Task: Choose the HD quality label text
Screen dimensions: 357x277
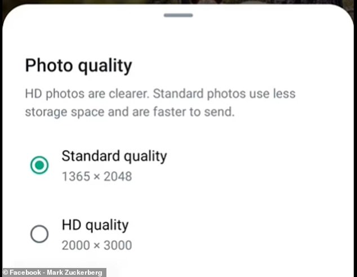Action: click(x=95, y=225)
